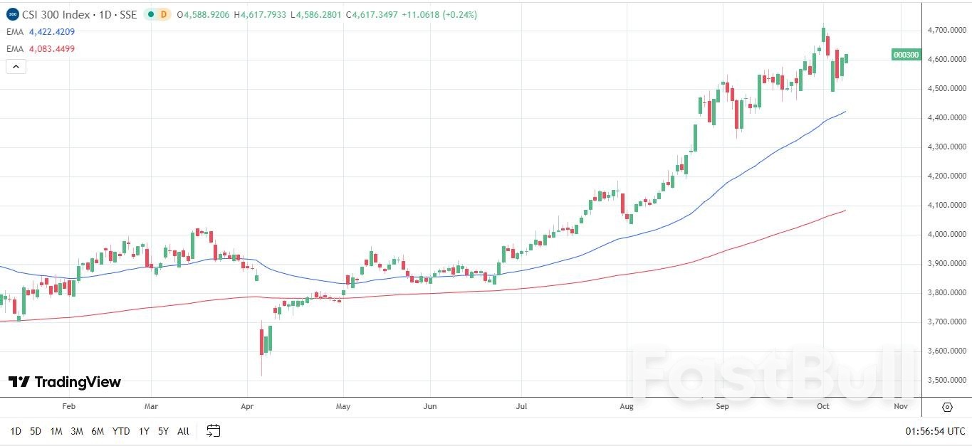Image resolution: width=972 pixels, height=446 pixels.
Task: Select the 3M range button
Action: (77, 431)
